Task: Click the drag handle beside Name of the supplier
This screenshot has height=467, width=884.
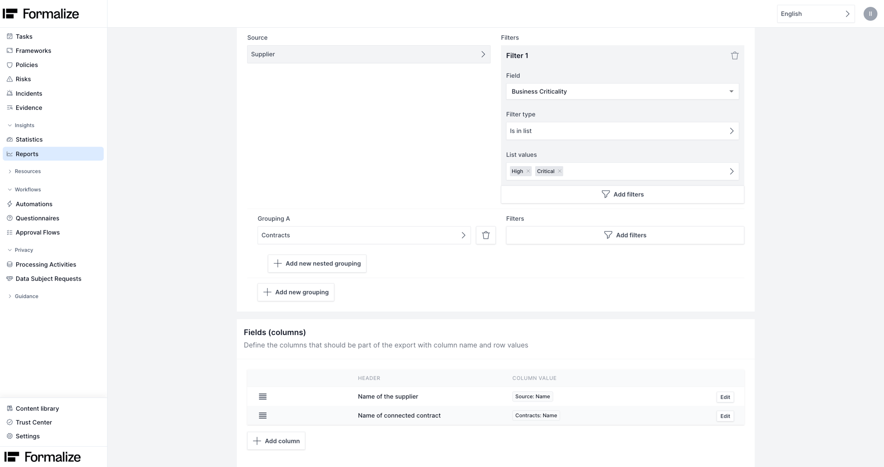Action: (x=263, y=396)
